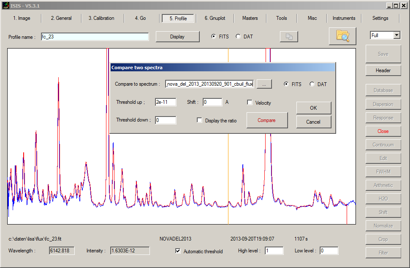Viewport: 410px width, 268px height.
Task: Click the Compare to spectrum filename field
Action: (x=209, y=84)
